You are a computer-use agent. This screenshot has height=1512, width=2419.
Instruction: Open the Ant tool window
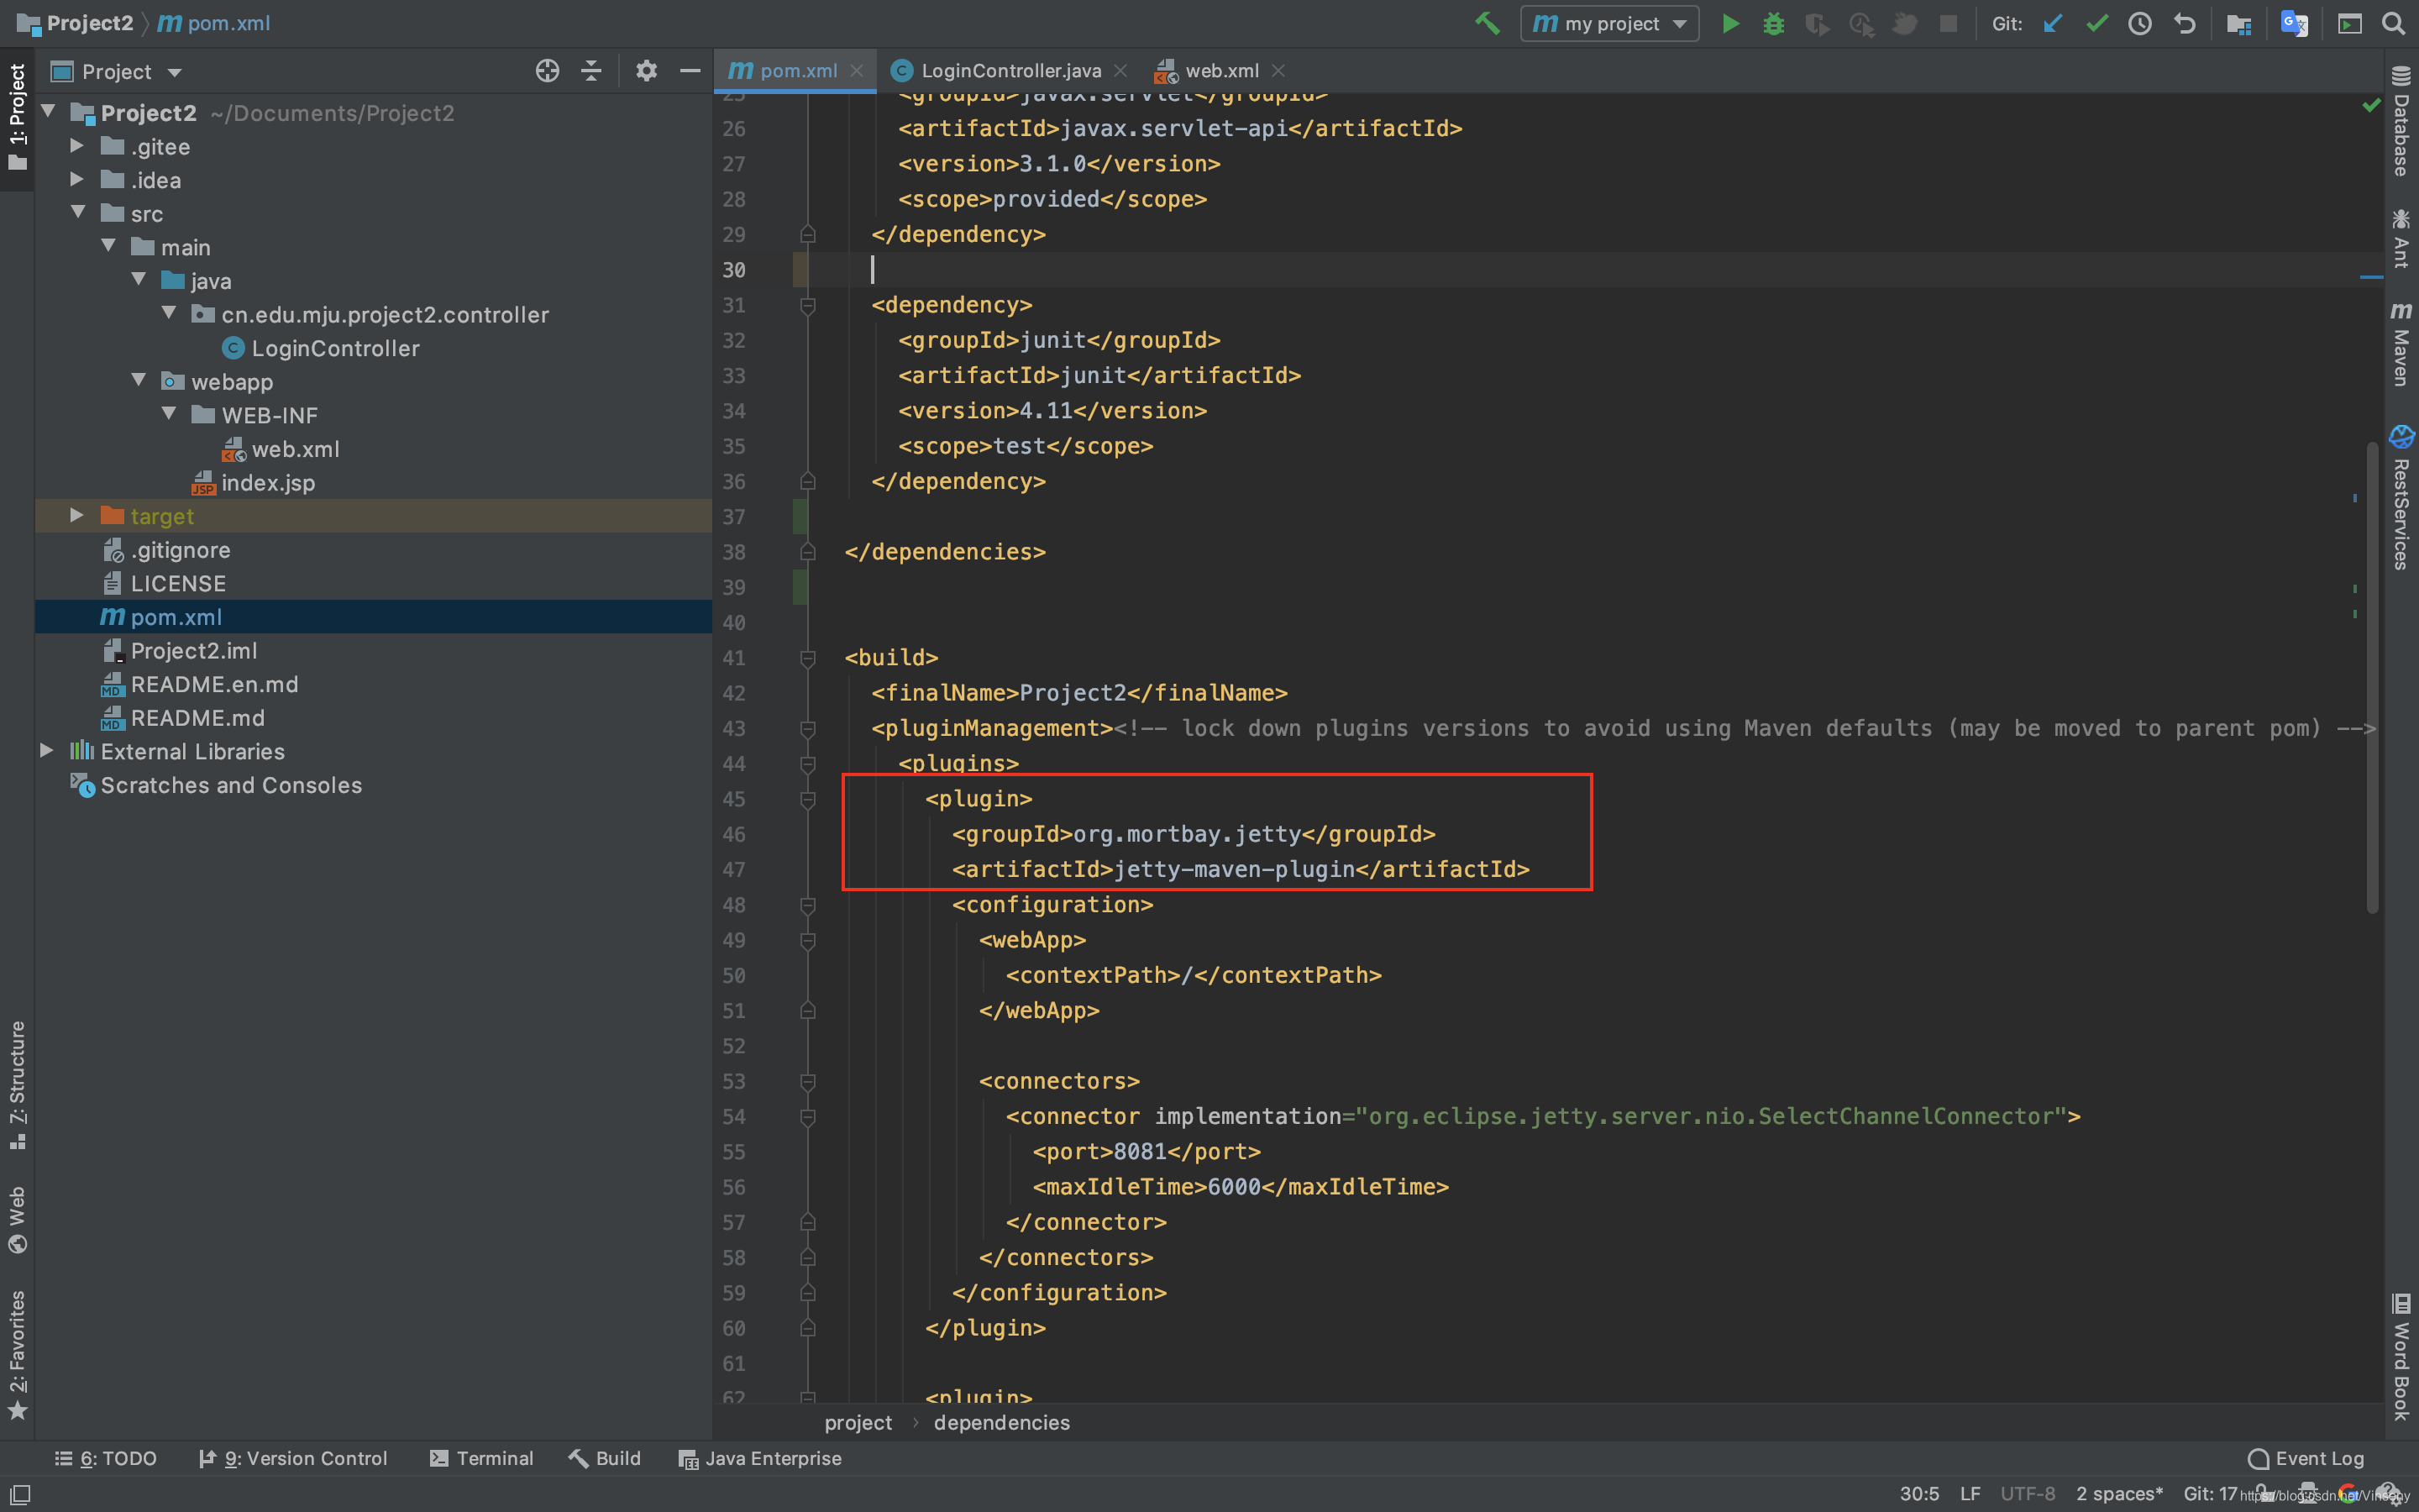(x=2401, y=238)
